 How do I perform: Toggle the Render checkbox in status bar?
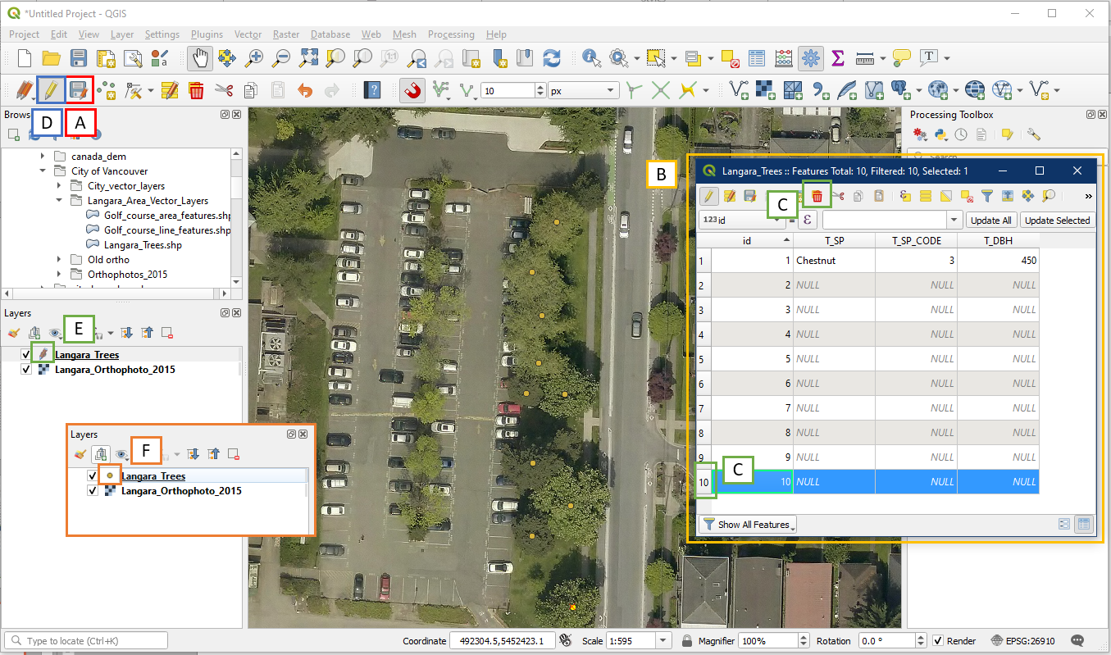(x=939, y=640)
